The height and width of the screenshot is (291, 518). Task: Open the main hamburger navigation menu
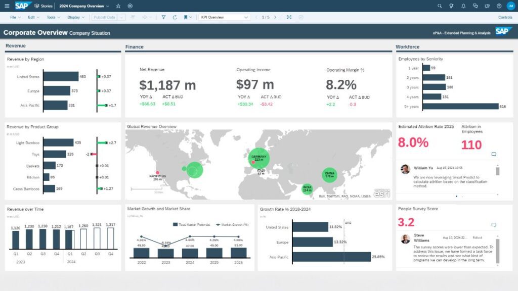[x=7, y=6]
